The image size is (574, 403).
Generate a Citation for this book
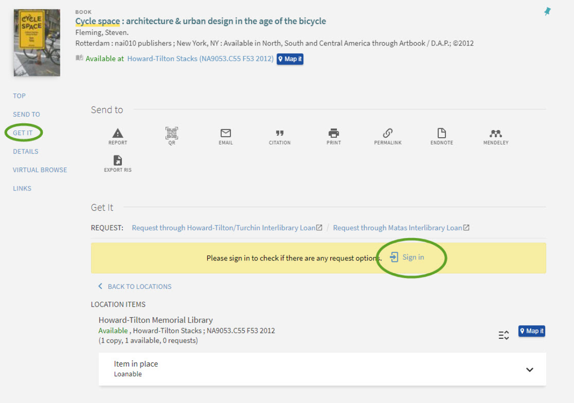coord(280,133)
